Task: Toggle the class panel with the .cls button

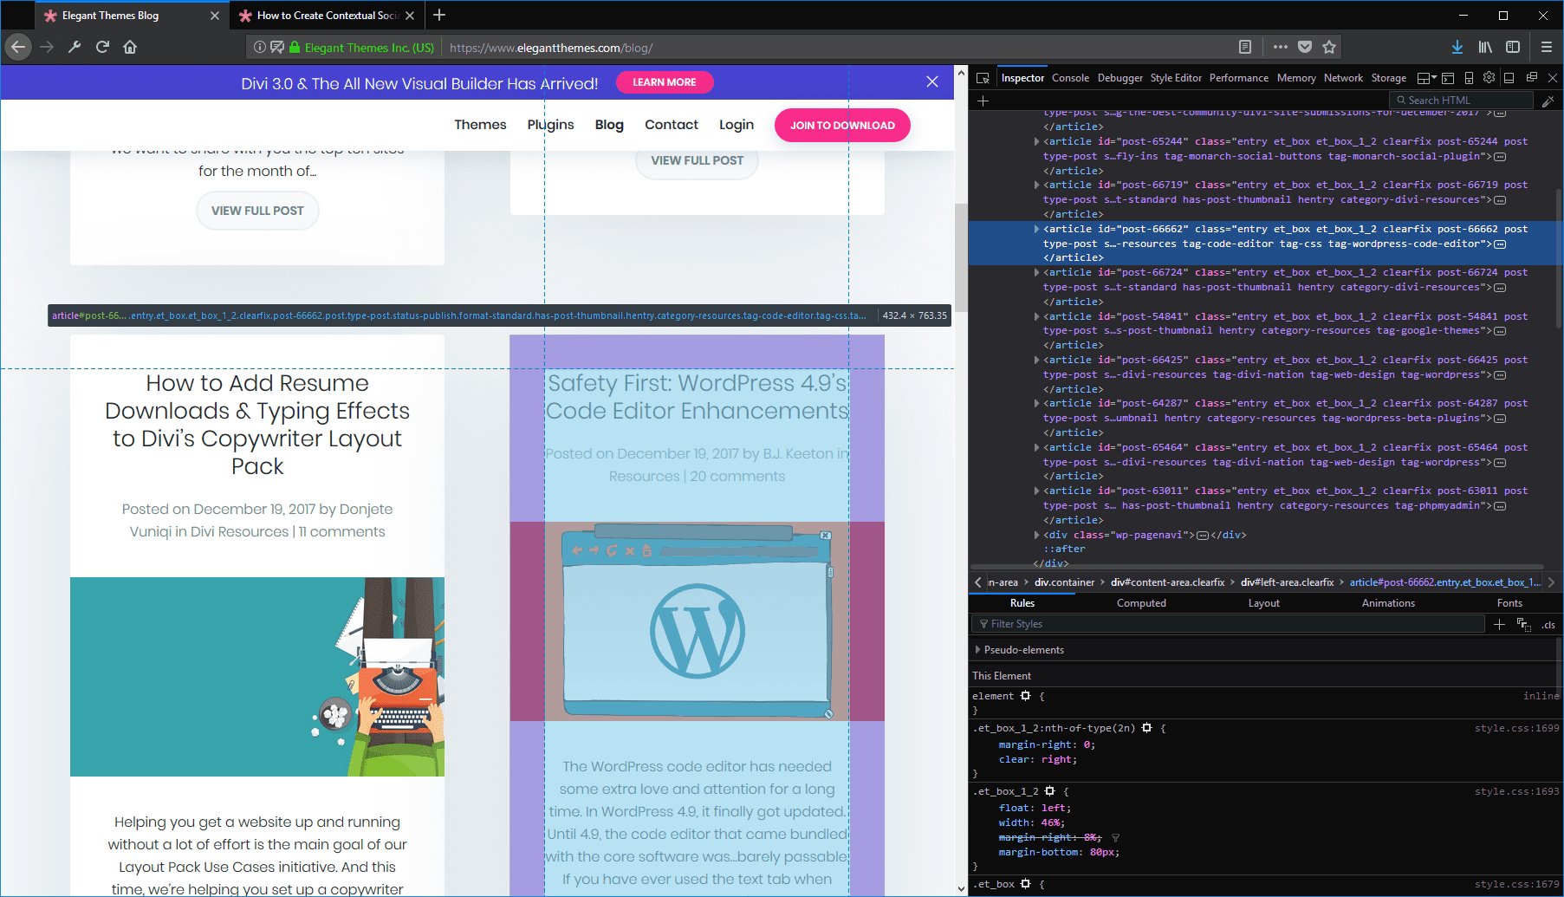Action: click(1549, 624)
